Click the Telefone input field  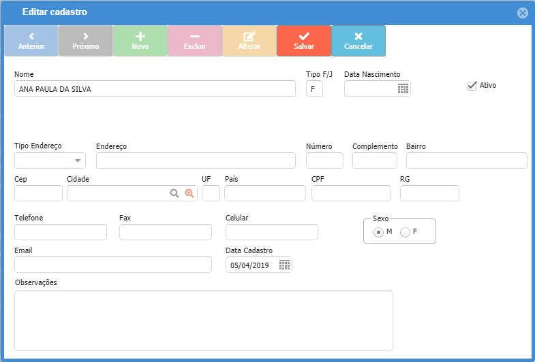(x=61, y=232)
